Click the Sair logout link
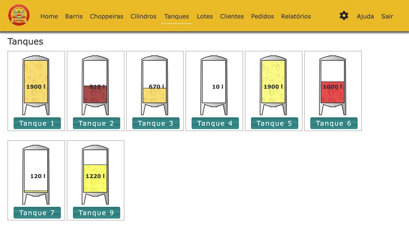The image size is (409, 234). (x=387, y=16)
